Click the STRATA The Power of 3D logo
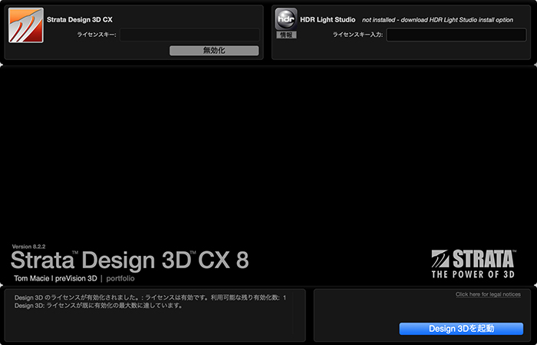Image resolution: width=537 pixels, height=345 pixels. click(473, 264)
